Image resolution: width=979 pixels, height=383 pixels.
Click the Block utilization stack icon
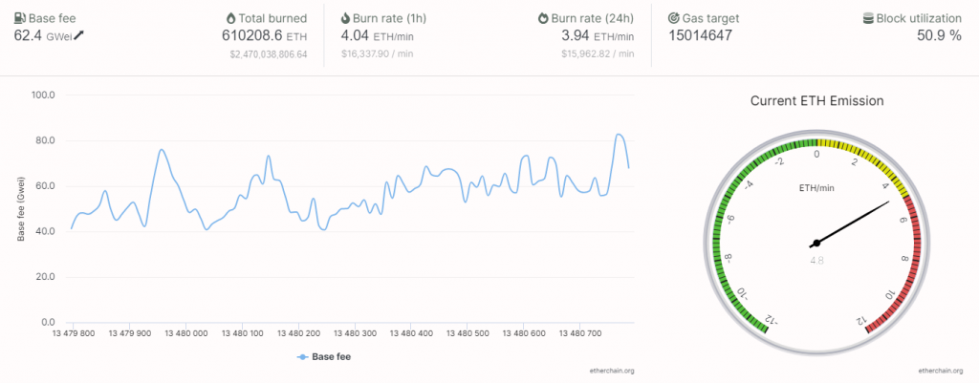coord(869,18)
